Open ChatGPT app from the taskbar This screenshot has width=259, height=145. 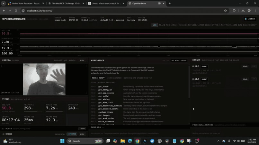(x=160, y=141)
